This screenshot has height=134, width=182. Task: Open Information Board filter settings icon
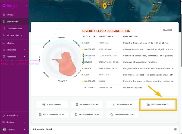(x=175, y=130)
